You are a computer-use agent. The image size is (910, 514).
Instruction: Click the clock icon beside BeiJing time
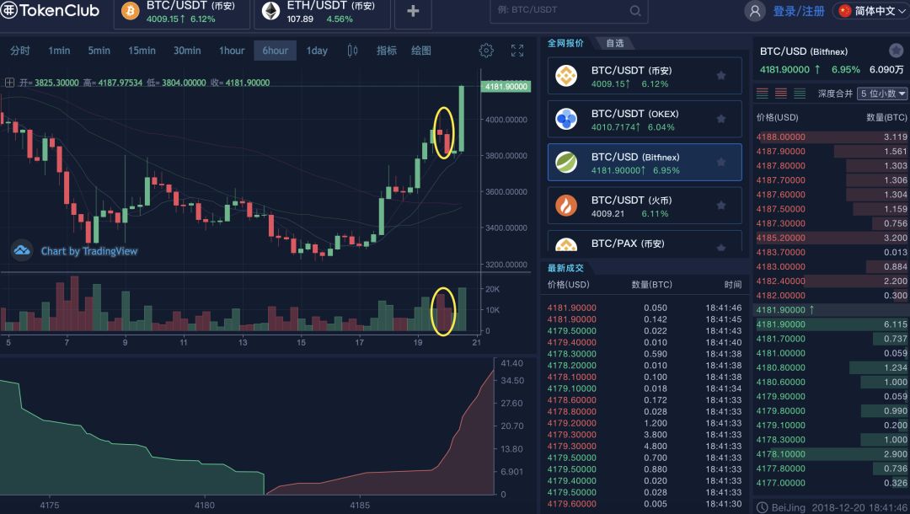click(762, 507)
